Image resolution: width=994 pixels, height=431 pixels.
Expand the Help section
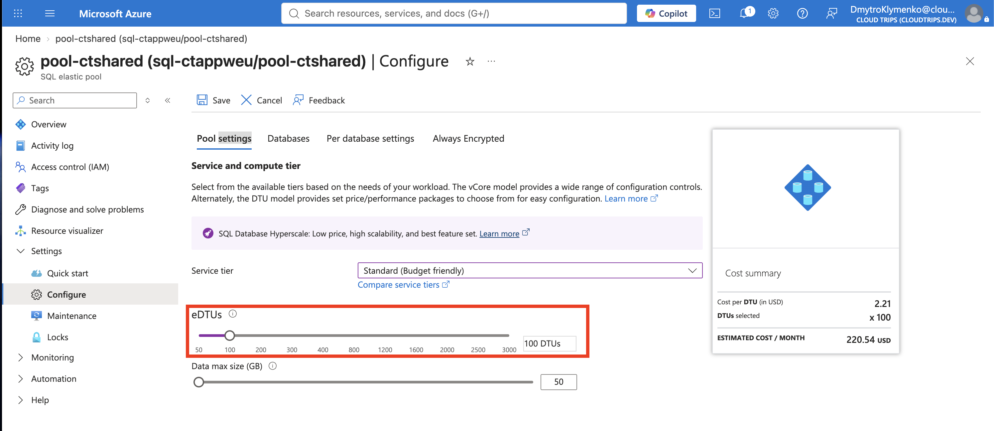pyautogui.click(x=21, y=400)
